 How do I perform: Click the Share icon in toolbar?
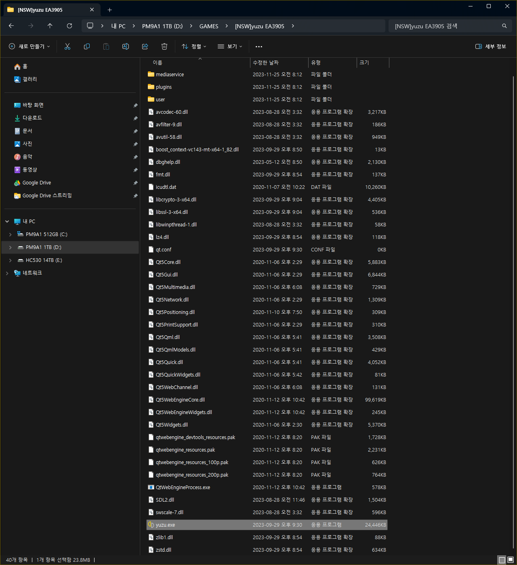(145, 46)
